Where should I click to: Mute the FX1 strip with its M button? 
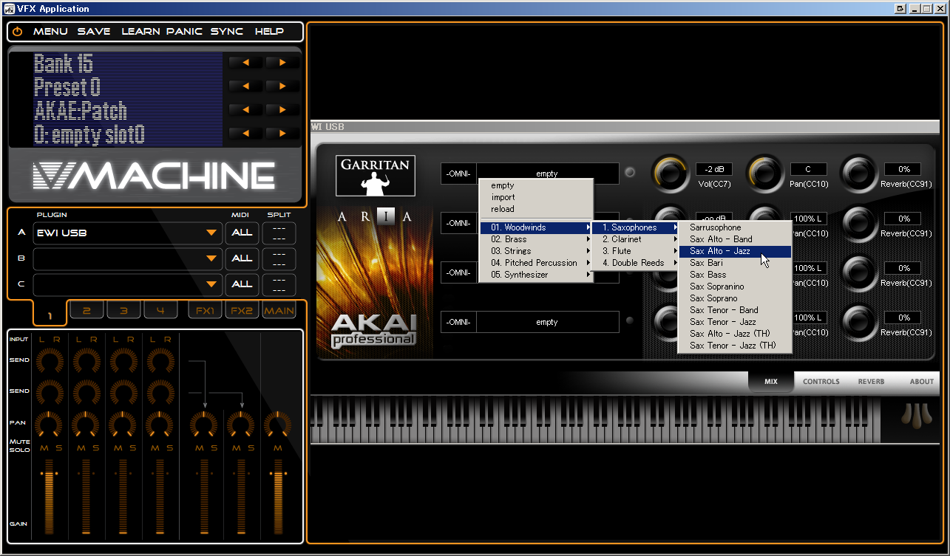tap(198, 448)
